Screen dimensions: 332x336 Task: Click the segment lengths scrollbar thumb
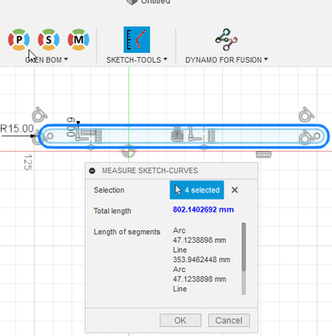click(x=244, y=247)
